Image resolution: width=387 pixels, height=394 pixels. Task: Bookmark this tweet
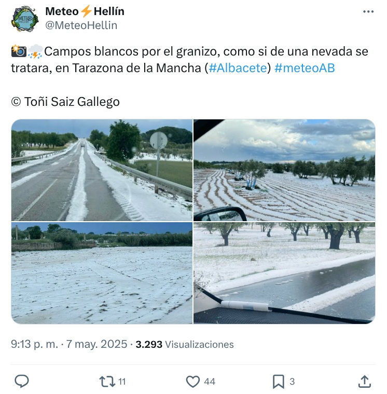pyautogui.click(x=279, y=382)
